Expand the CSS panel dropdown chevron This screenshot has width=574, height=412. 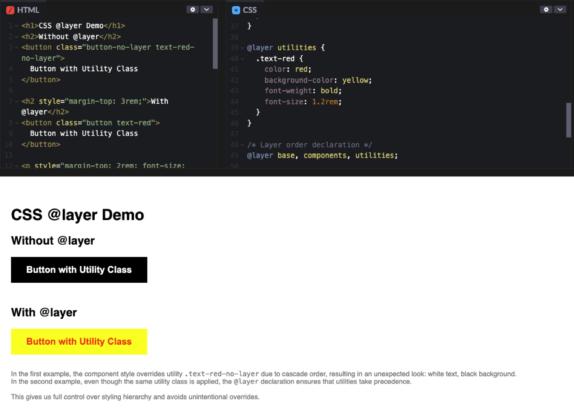click(560, 9)
